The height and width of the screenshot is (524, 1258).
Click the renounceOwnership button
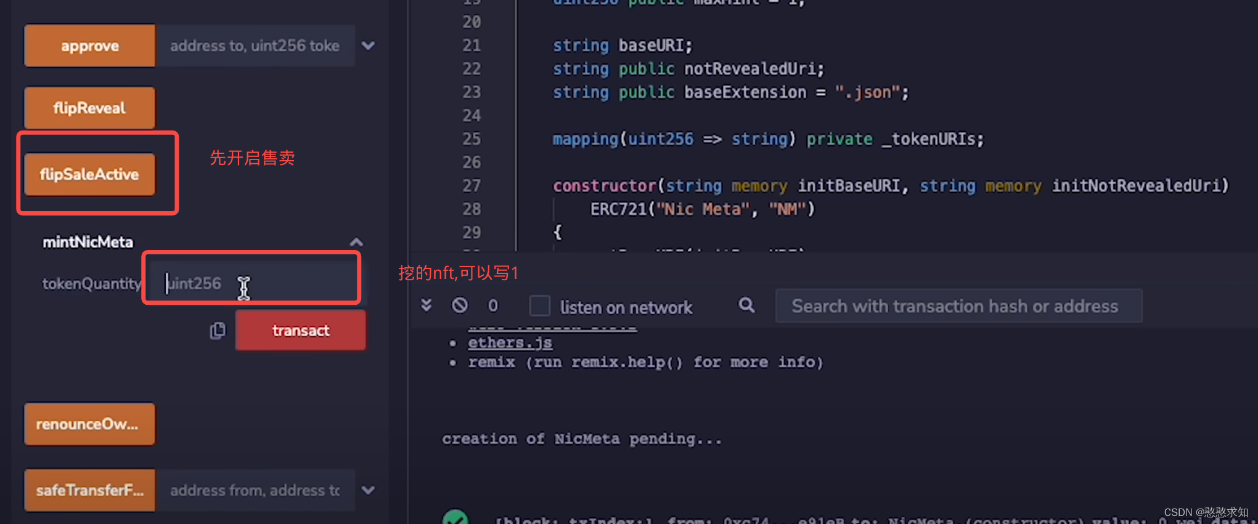click(x=90, y=424)
